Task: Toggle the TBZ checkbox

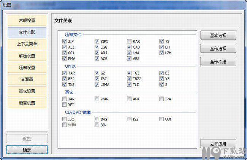Action: pos(97,79)
